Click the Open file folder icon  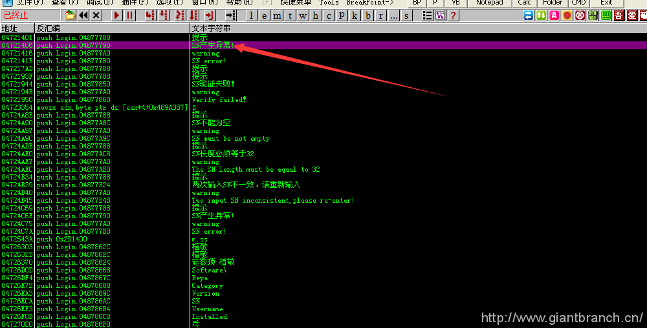point(70,15)
